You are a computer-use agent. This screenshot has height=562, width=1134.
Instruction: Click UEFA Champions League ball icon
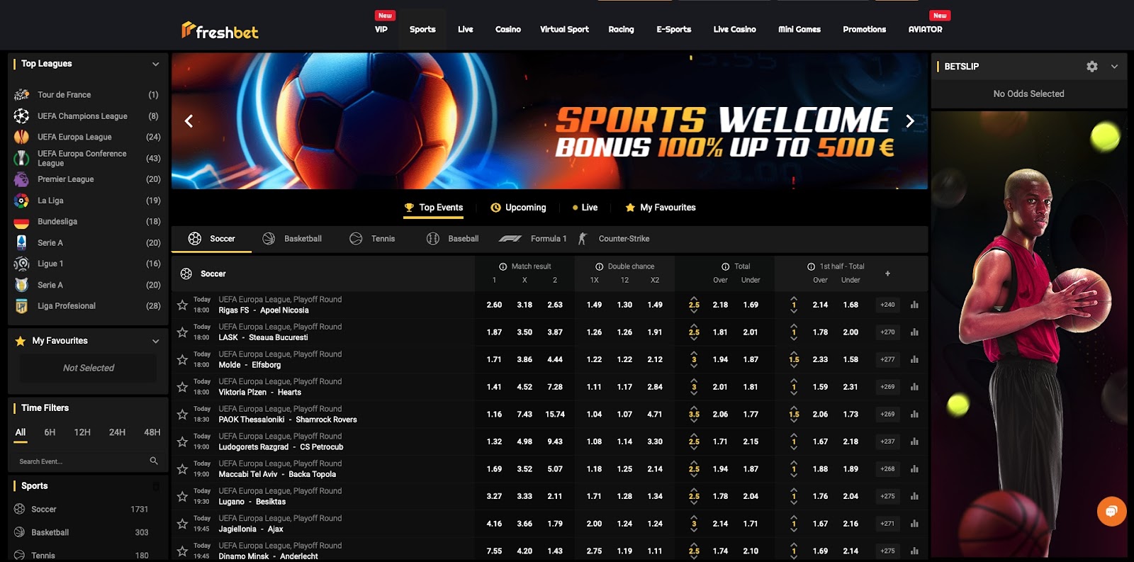(x=22, y=116)
